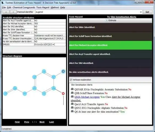
Task: Open the Skin Sensitisation Alerts method link
Action: tap(123, 17)
